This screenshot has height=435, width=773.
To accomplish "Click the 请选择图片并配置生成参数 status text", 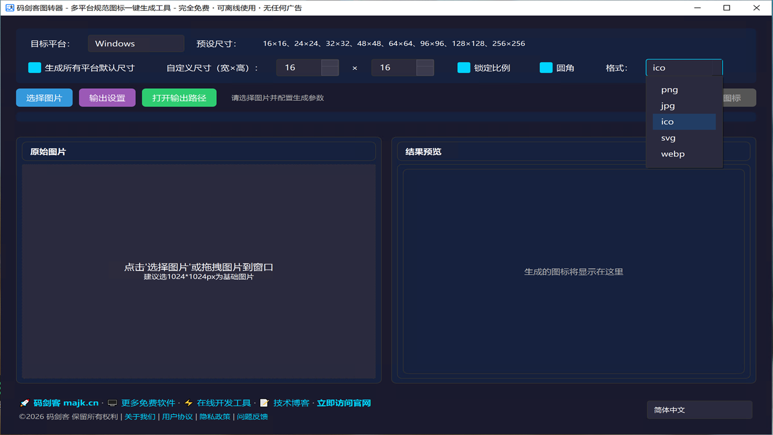I will point(278,98).
